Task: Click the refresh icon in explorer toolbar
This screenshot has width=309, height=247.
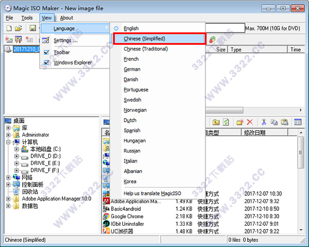Action: [x=225, y=122]
